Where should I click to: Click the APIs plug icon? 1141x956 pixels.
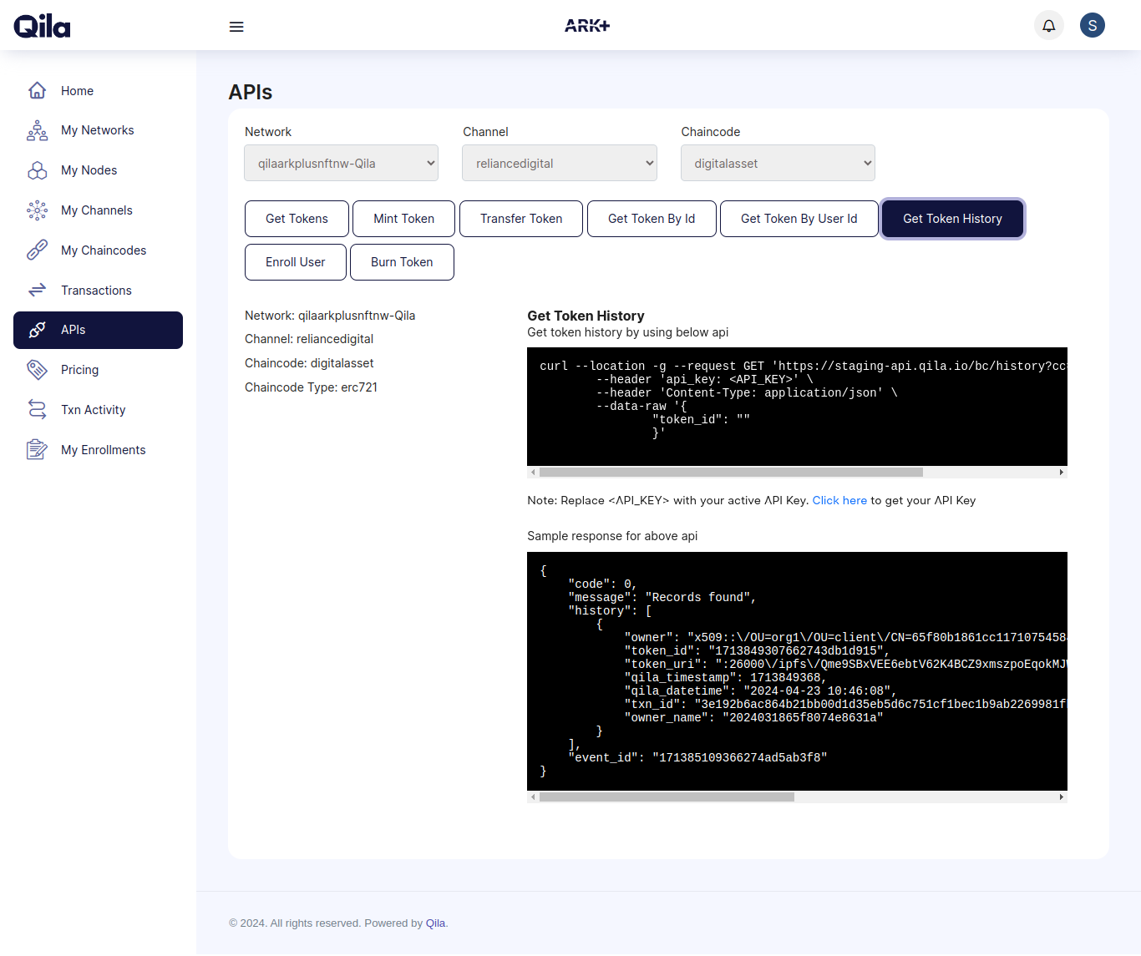(x=37, y=330)
